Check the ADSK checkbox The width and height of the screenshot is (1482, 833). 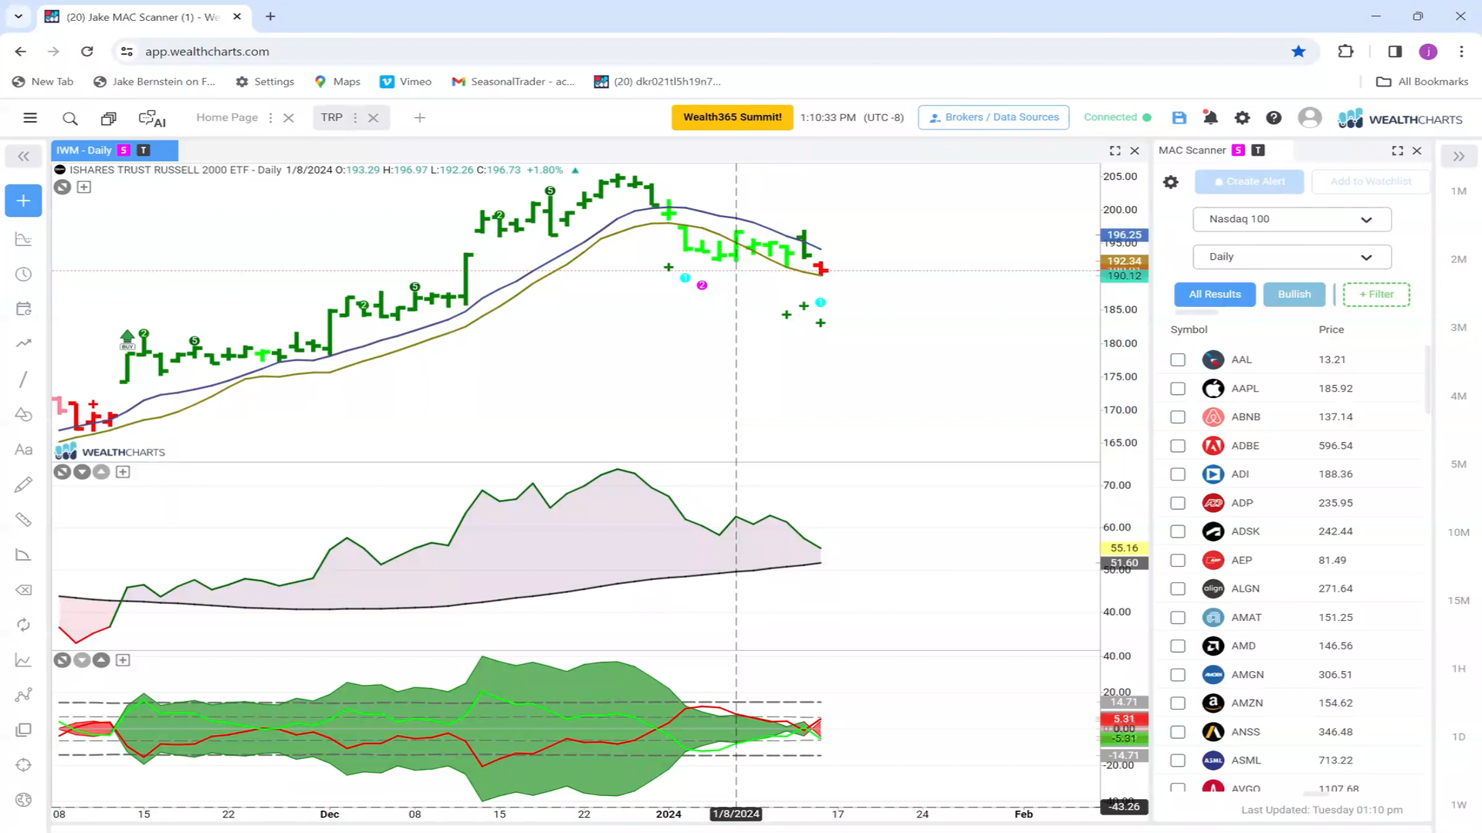point(1177,531)
